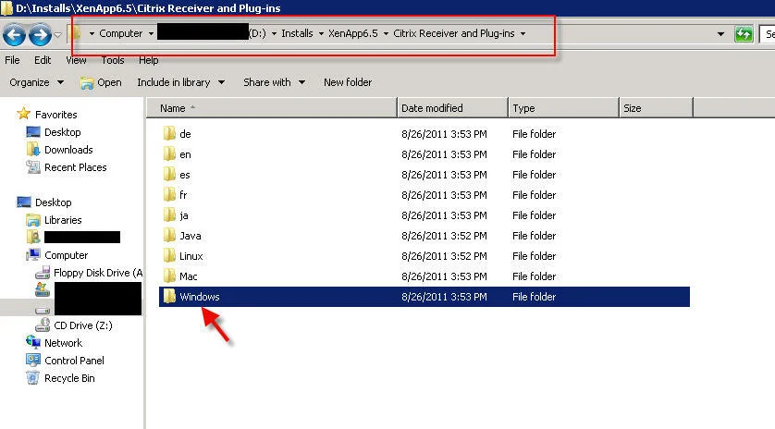Screen dimensions: 775x429
Task: Click the Control Panel icon
Action: click(33, 360)
